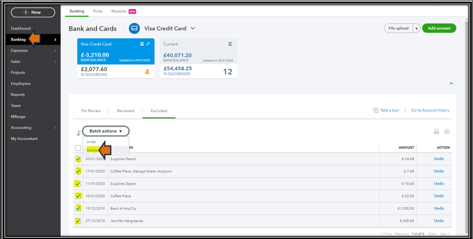
Task: Click bank icon on Visa Credit Card tile
Action: pyautogui.click(x=142, y=44)
